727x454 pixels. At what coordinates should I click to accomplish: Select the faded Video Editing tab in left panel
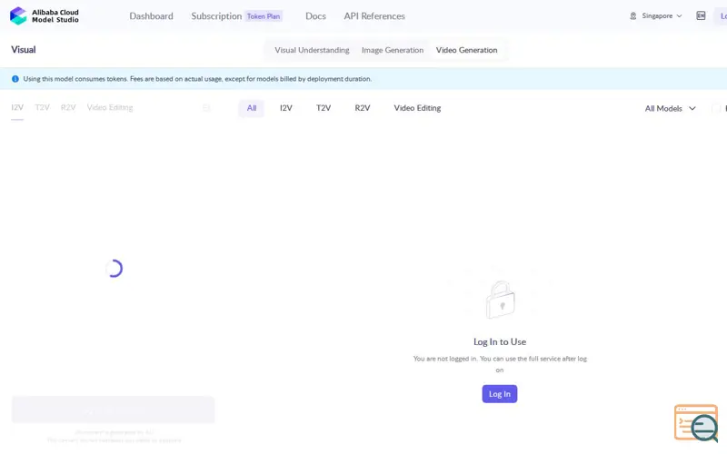[x=110, y=107]
